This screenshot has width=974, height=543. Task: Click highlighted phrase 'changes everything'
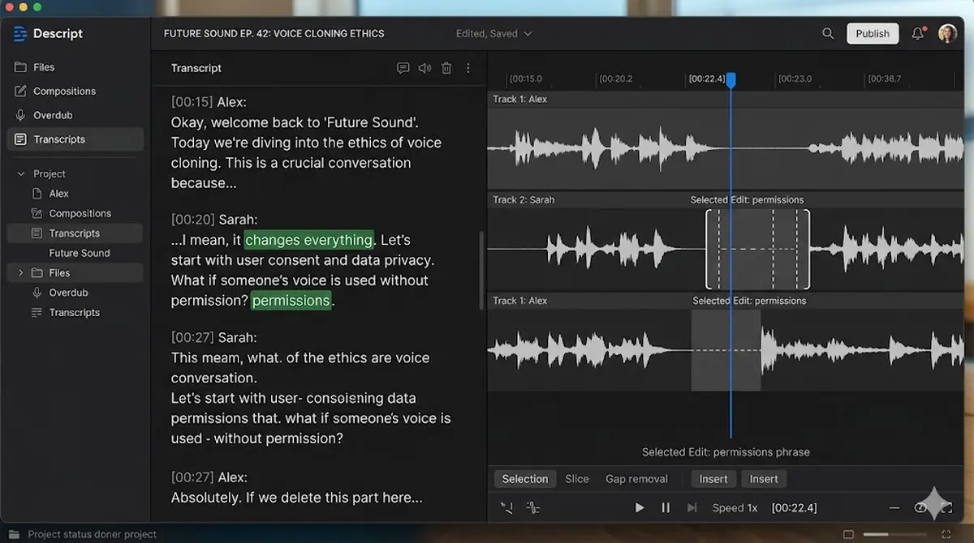pos(308,240)
